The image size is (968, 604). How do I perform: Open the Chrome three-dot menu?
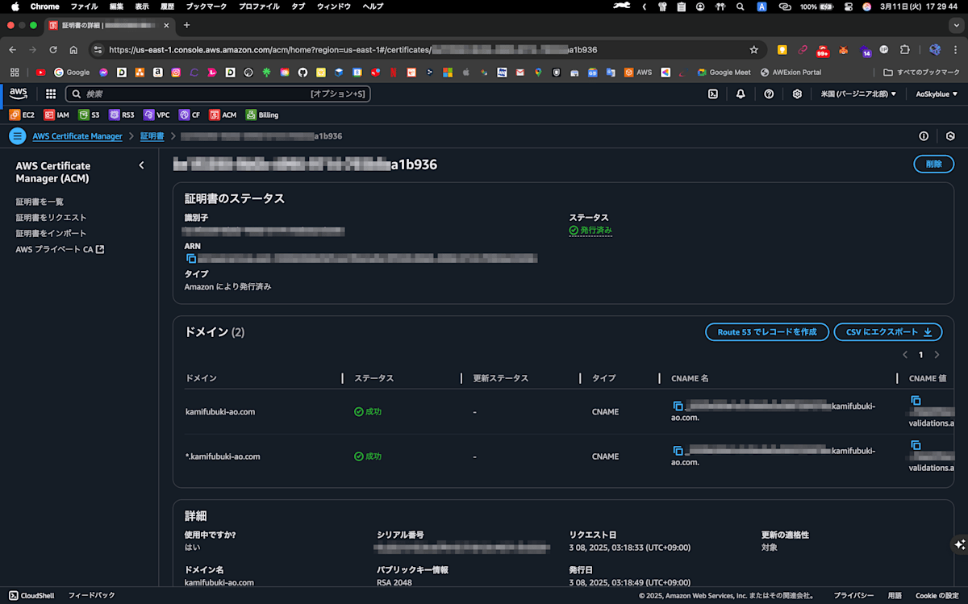click(x=957, y=50)
